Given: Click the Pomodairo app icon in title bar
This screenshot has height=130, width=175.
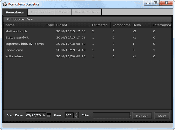Looking at the screenshot, I should coord(4,4).
